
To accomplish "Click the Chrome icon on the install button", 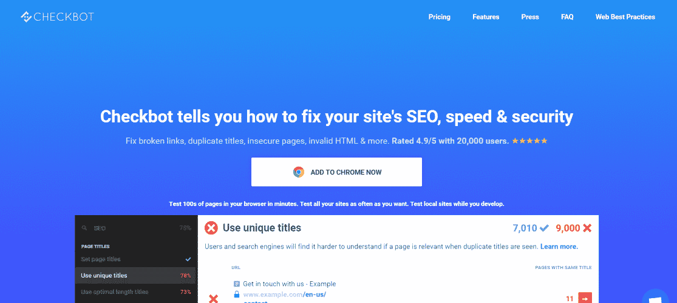I will (298, 172).
